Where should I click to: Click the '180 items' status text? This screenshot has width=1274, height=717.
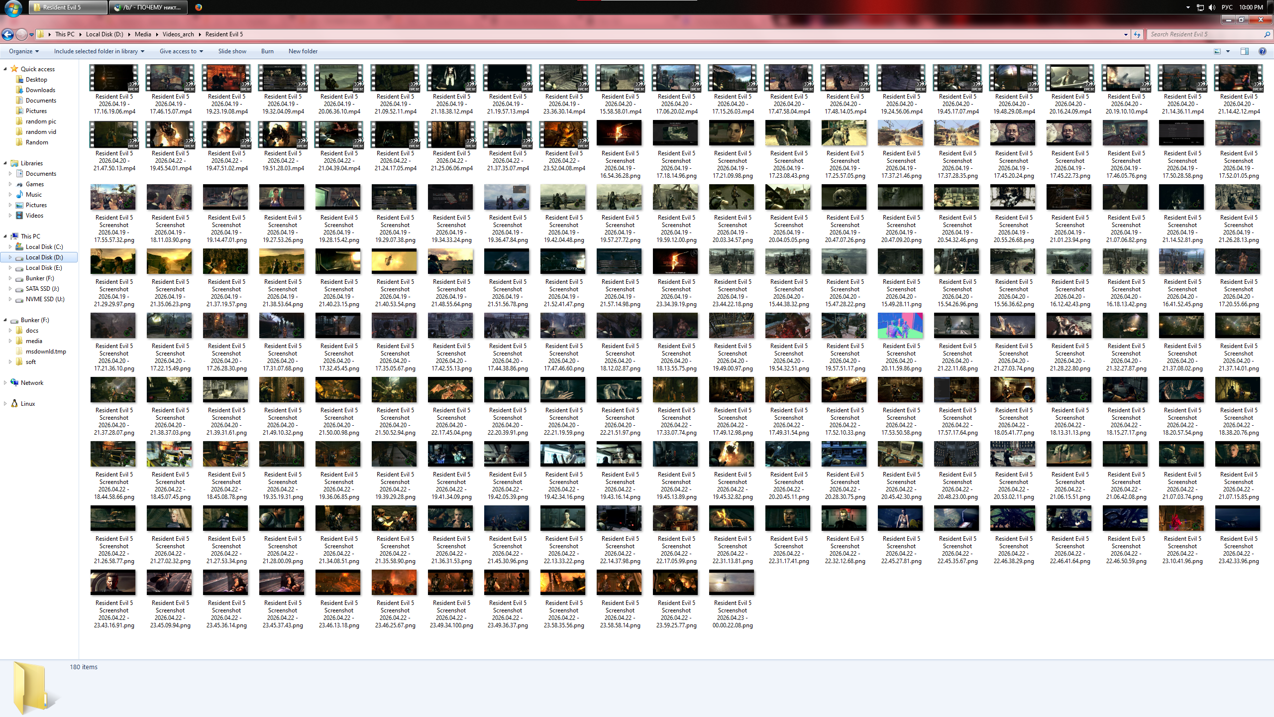click(x=84, y=667)
